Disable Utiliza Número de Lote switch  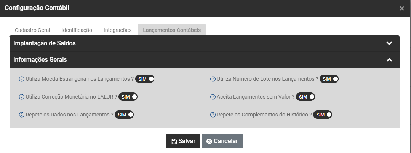(329, 79)
